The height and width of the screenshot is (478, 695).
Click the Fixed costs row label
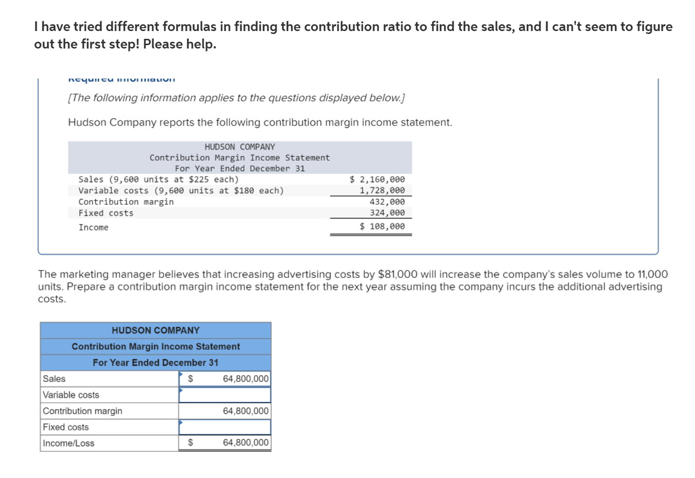[x=66, y=427]
